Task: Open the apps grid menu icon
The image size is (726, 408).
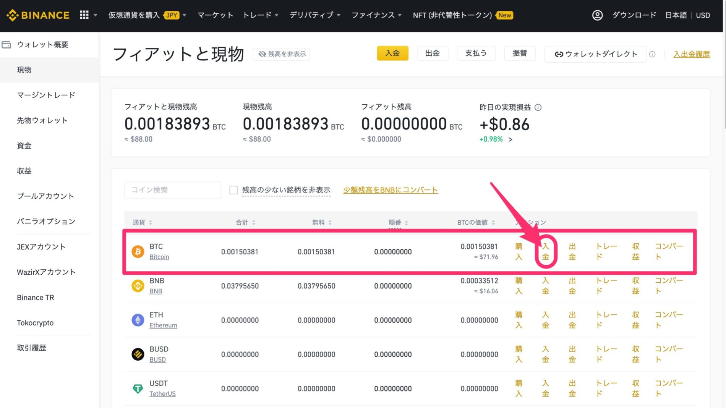Action: pos(84,15)
